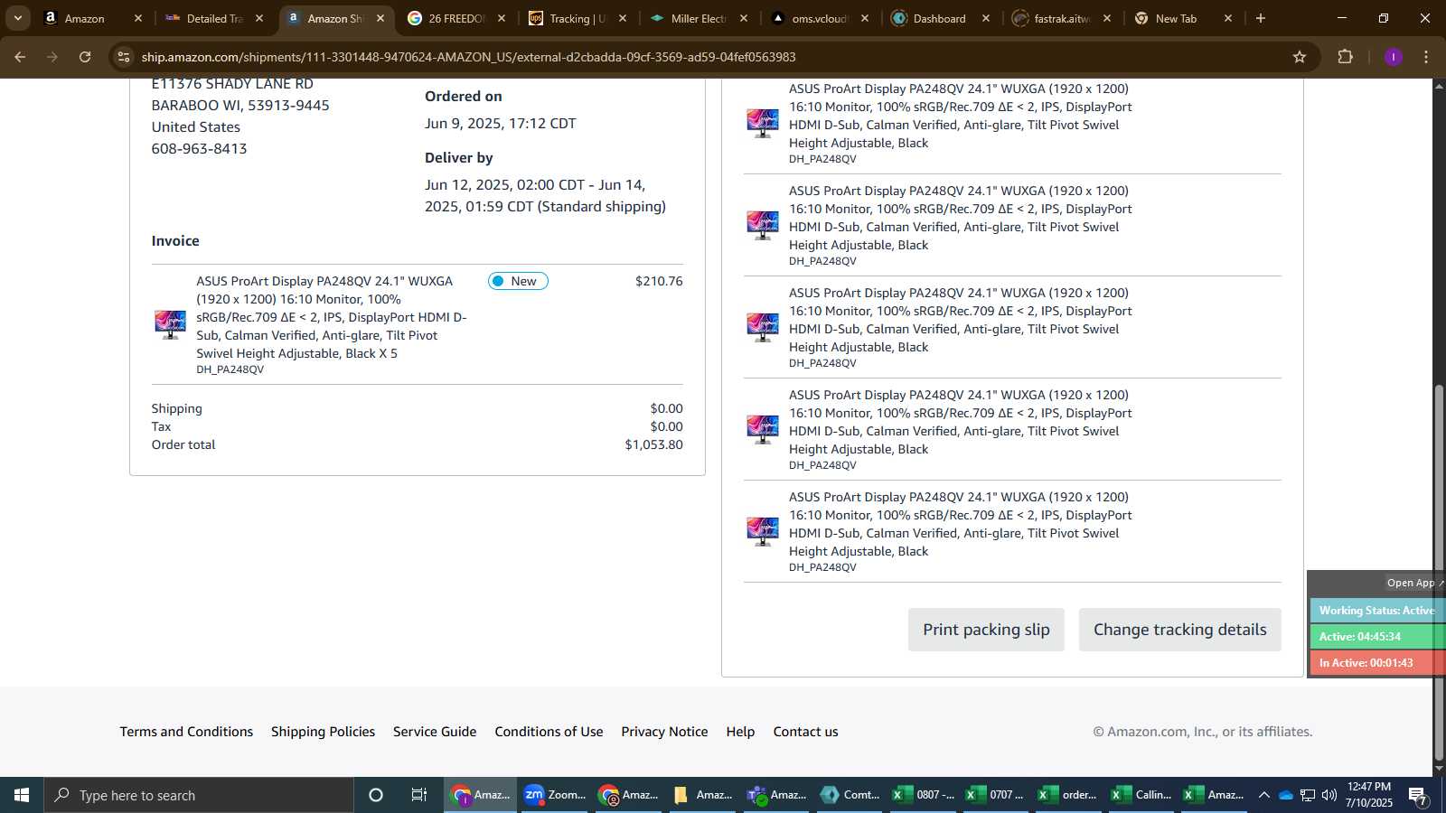Click the Print packing slip button
This screenshot has height=813, width=1446.
tap(986, 630)
